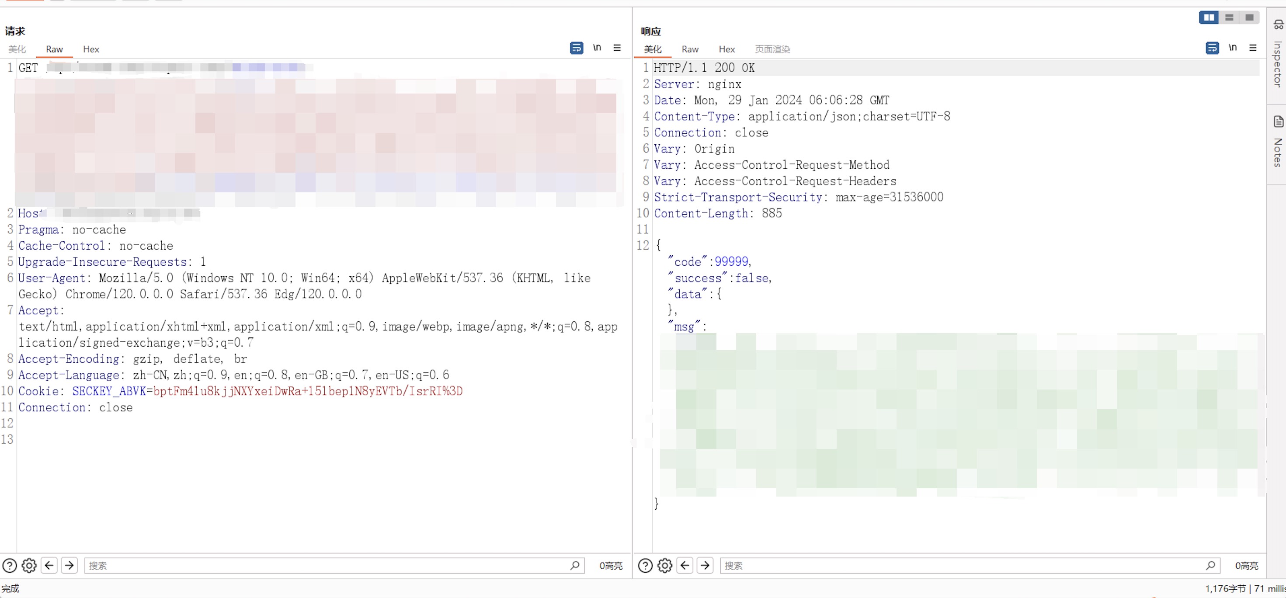Select response 页面渲染 (Render) tab
The height and width of the screenshot is (598, 1286).
click(772, 49)
